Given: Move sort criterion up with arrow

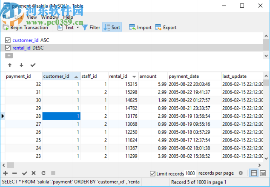Looking at the screenshot, I should pos(9,65).
